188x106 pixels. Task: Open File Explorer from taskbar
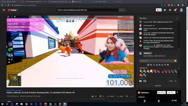[21, 104]
